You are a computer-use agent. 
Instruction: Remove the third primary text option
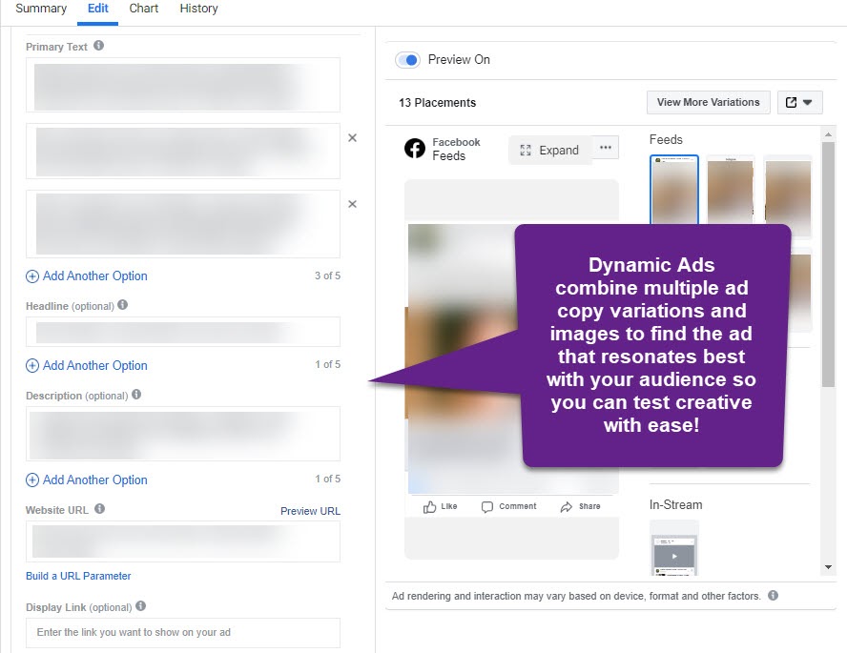point(352,204)
